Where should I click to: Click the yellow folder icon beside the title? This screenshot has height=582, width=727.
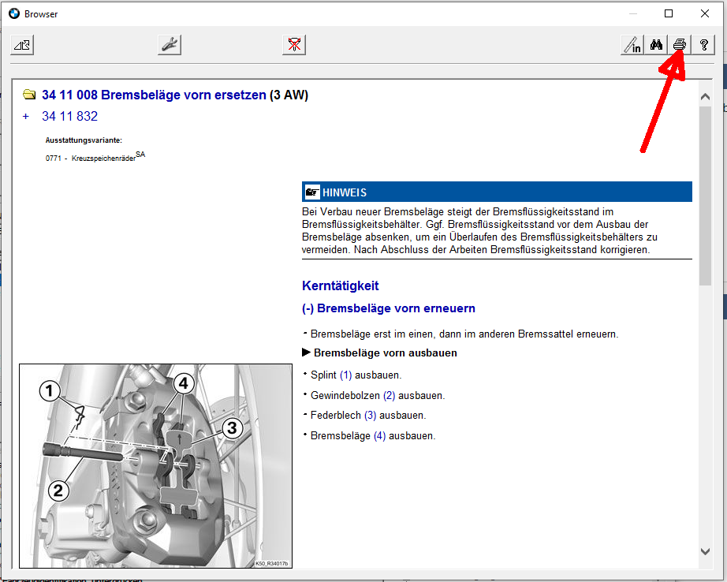(29, 95)
